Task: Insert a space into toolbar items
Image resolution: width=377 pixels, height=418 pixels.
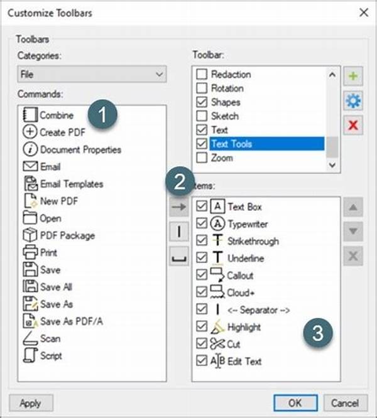Action: tap(179, 256)
